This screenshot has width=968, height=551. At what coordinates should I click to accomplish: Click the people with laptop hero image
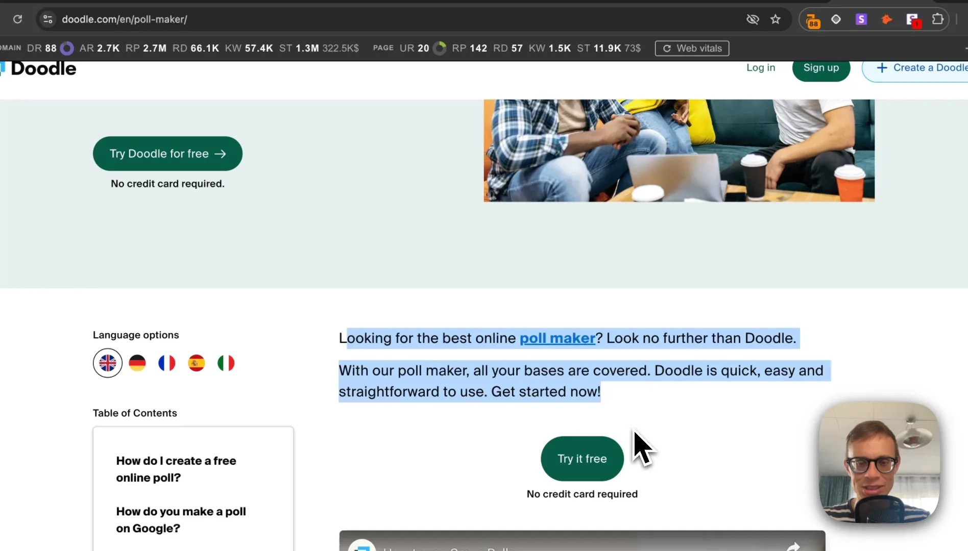679,151
